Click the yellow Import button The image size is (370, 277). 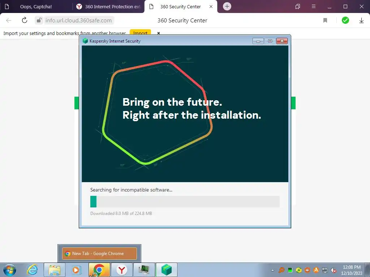(141, 33)
